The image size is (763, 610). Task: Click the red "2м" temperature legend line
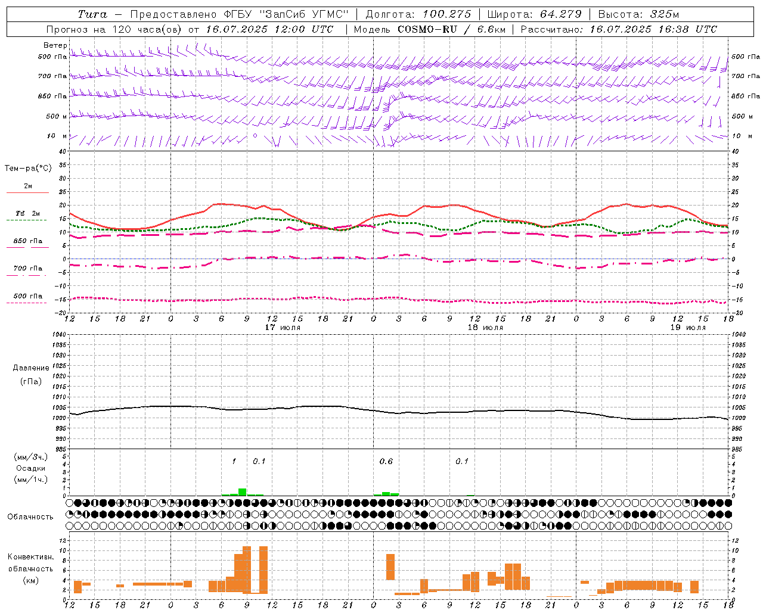pos(27,192)
